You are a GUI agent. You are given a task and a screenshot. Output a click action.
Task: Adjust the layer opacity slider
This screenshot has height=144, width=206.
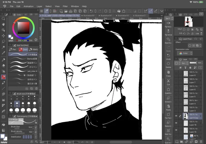(x=193, y=63)
